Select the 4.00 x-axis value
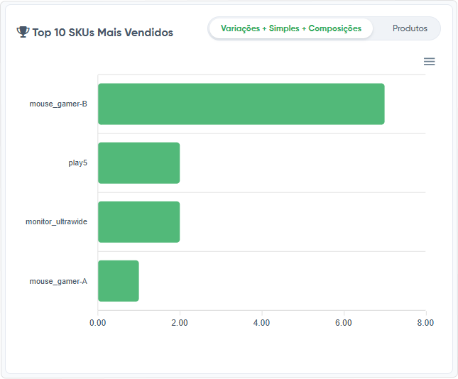Image resolution: width=458 pixels, height=379 pixels. coord(261,323)
